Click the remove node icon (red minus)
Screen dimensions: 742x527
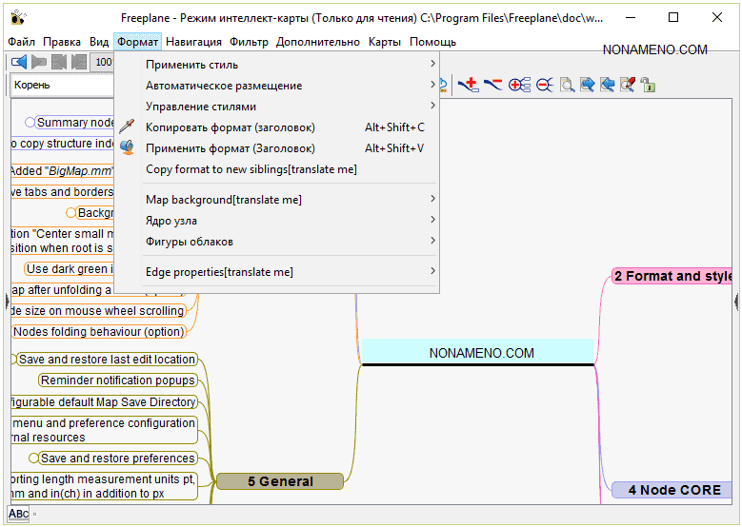click(x=492, y=85)
